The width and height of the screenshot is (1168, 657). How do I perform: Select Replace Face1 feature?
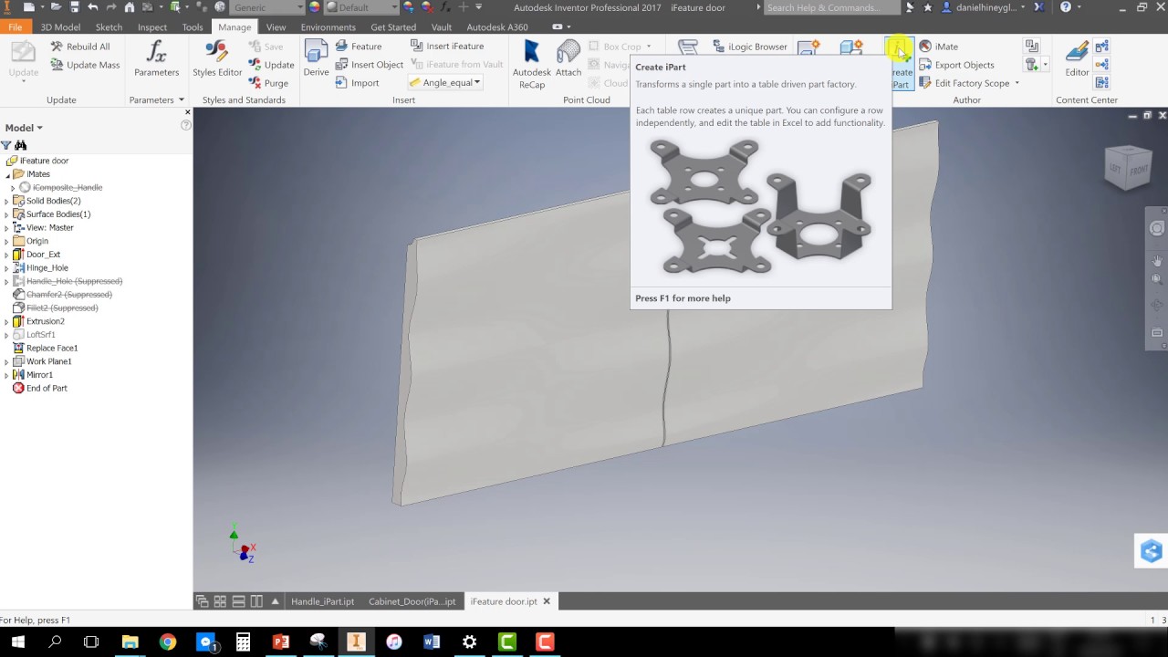tap(51, 349)
